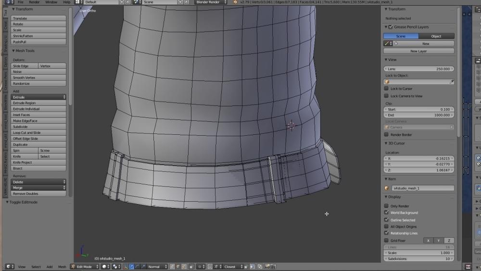Open the Edit Mode selector
Image resolution: width=481 pixels, height=271 pixels.
84,266
